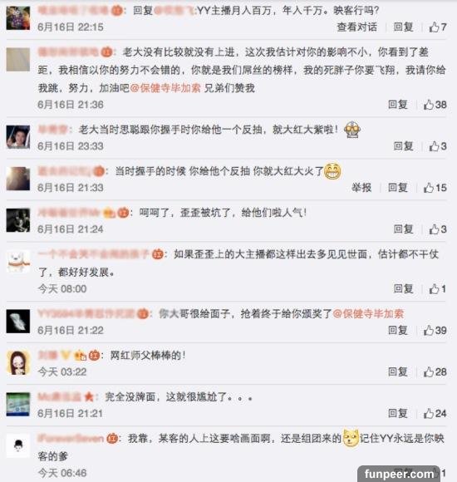Reply to the 今天 03:22 comment
This screenshot has height=482, width=457.
point(398,372)
